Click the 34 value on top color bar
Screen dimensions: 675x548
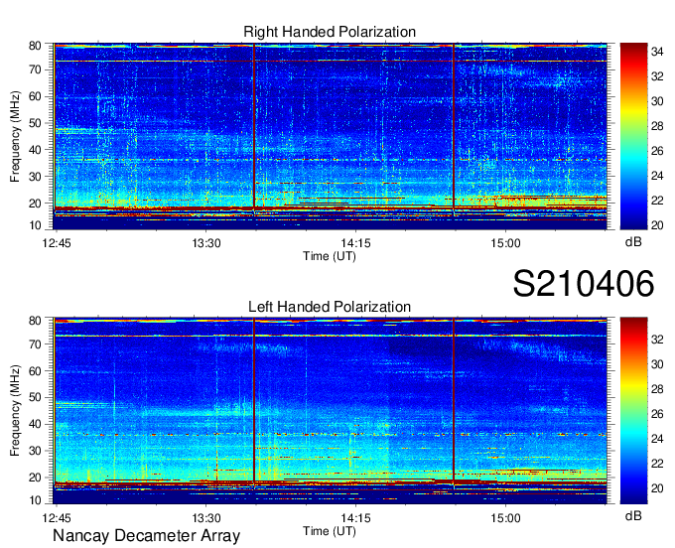(x=657, y=52)
